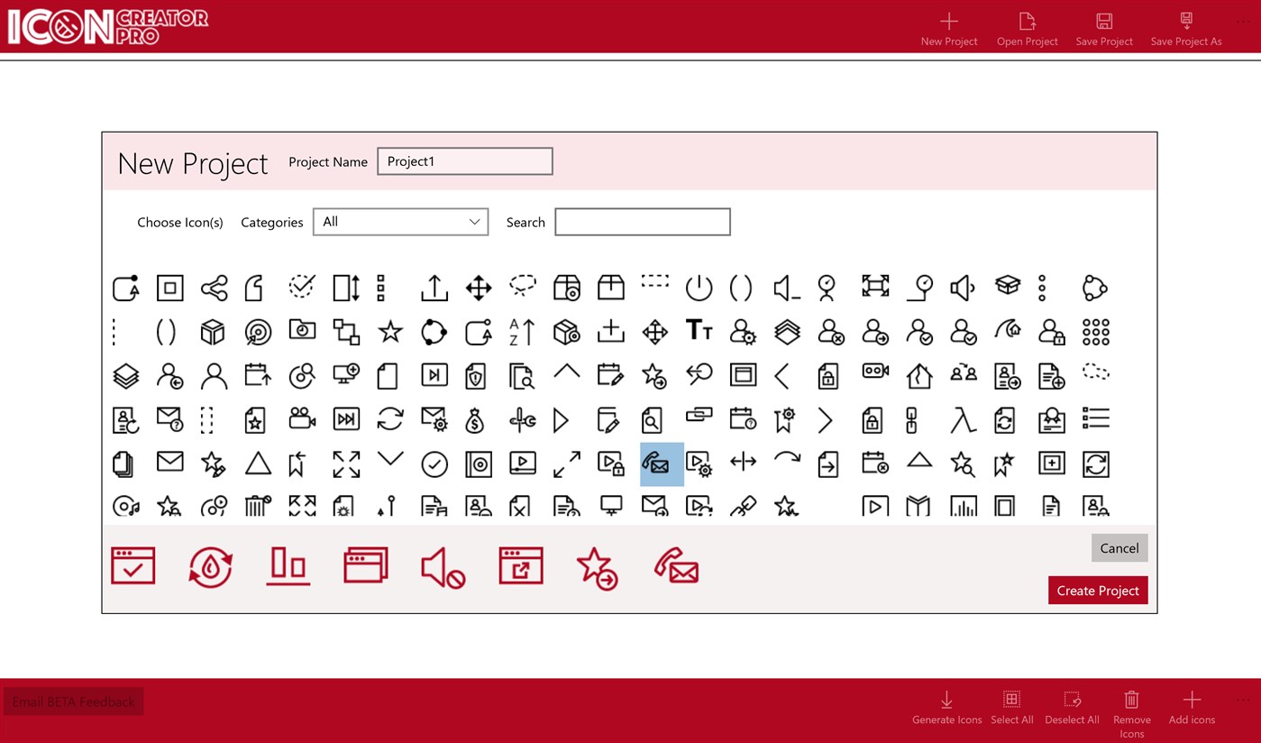Select the vertical chain link icon

pos(911,420)
